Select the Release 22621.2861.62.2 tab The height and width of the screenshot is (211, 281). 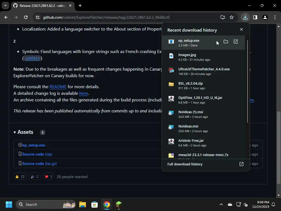pyautogui.click(x=43, y=5)
